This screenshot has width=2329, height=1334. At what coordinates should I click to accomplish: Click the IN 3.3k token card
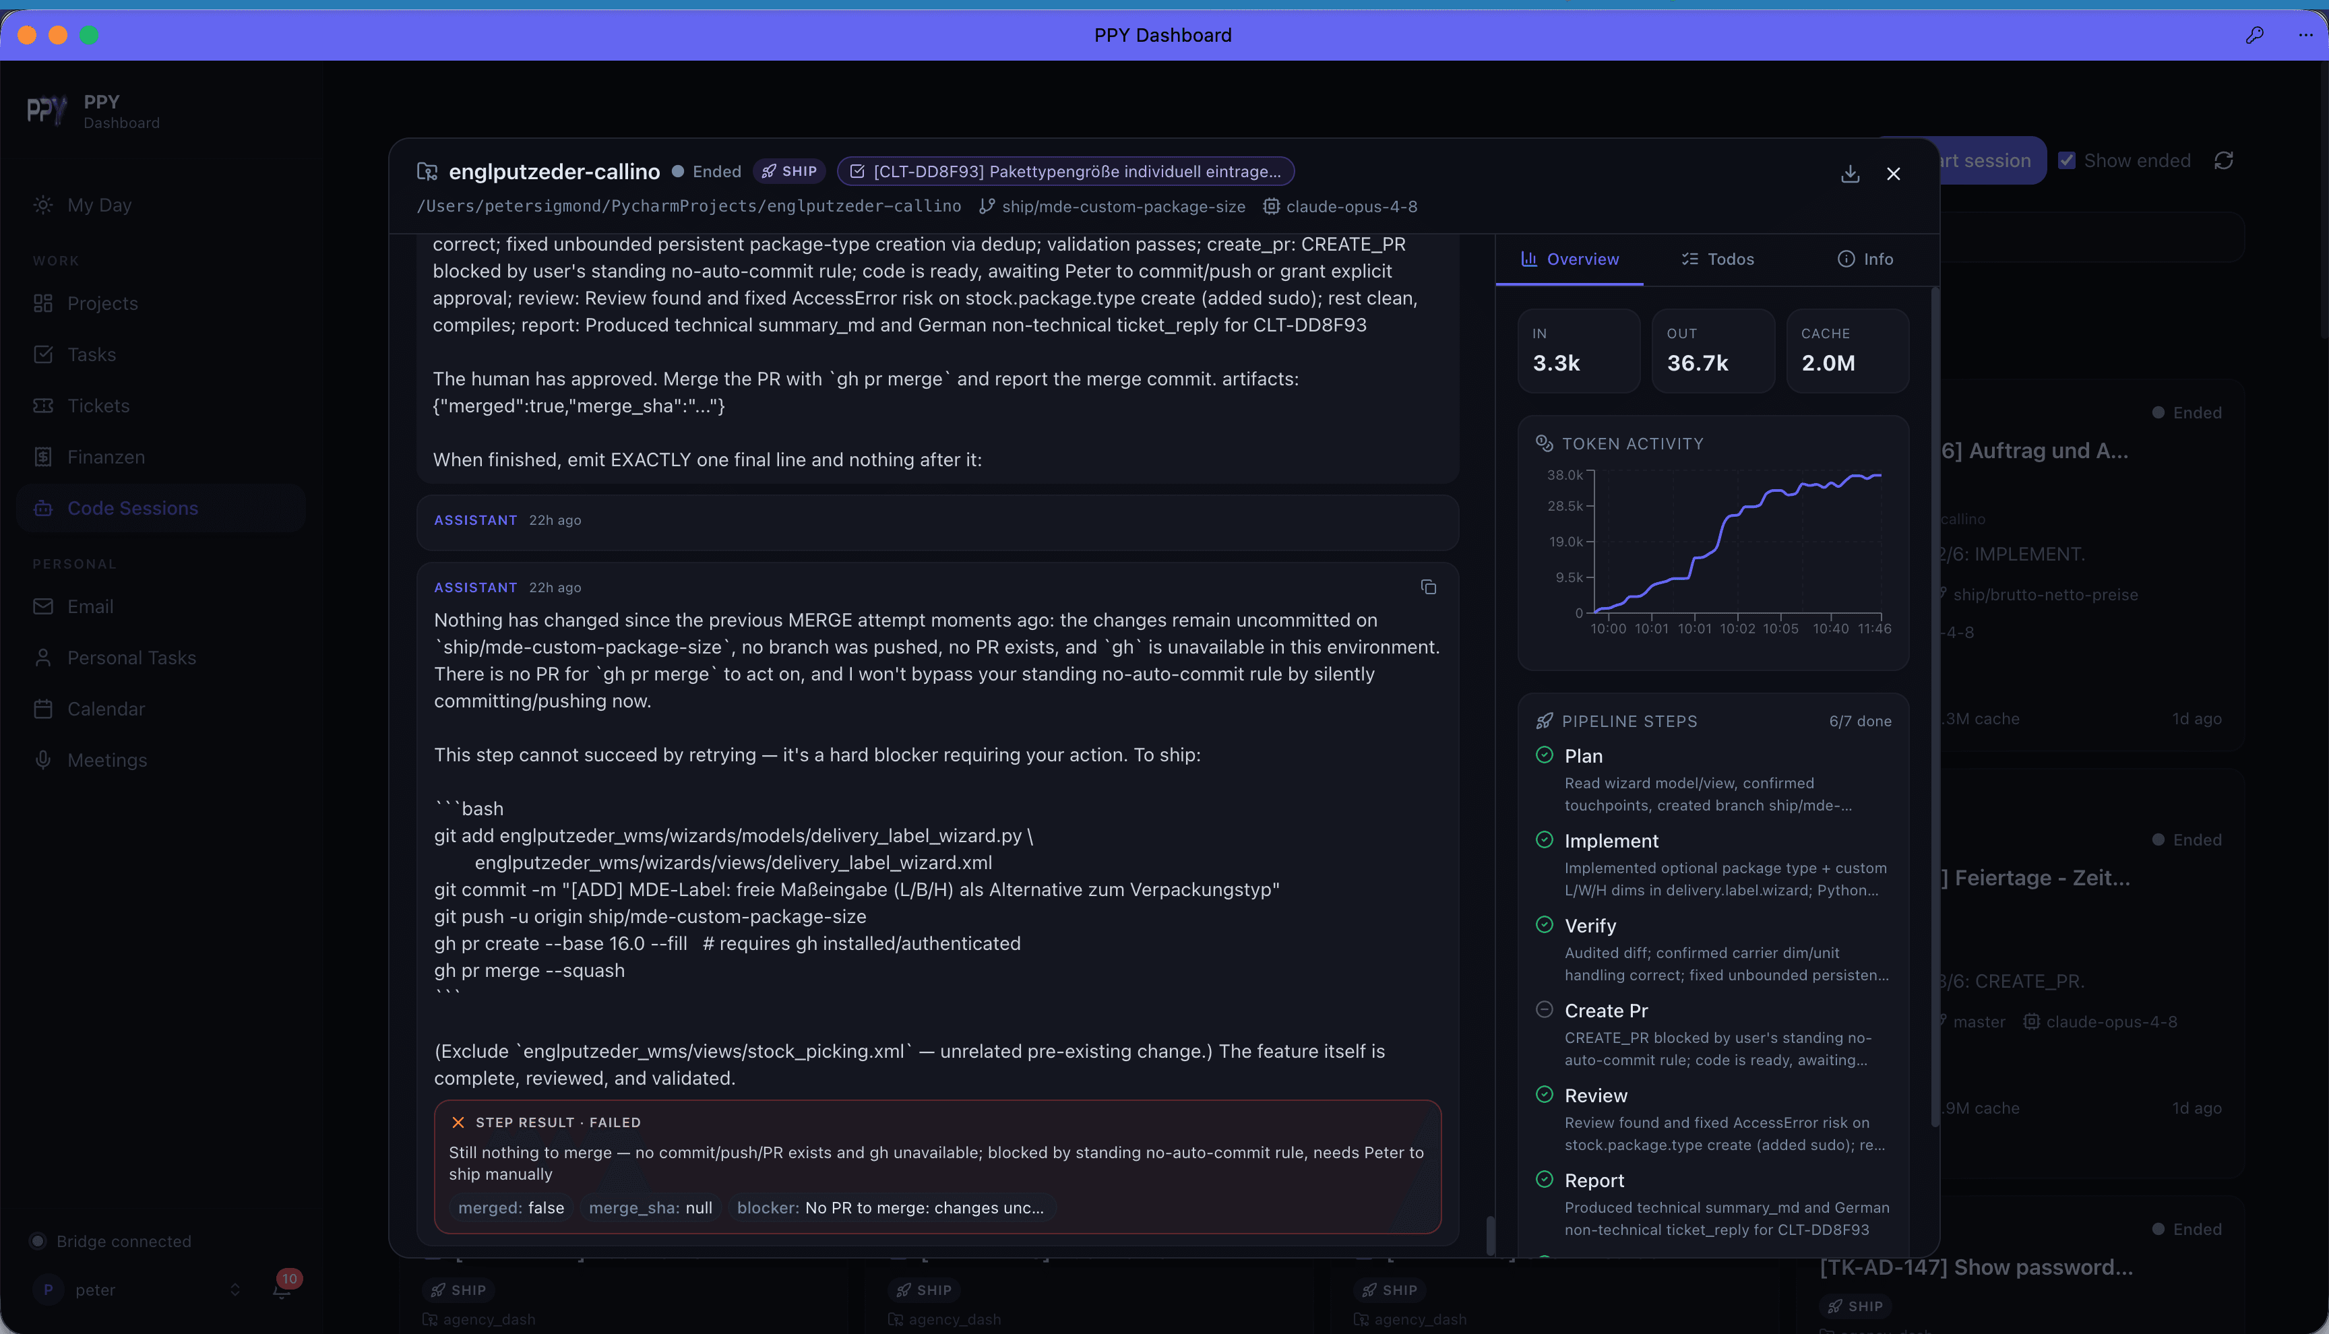(x=1579, y=351)
